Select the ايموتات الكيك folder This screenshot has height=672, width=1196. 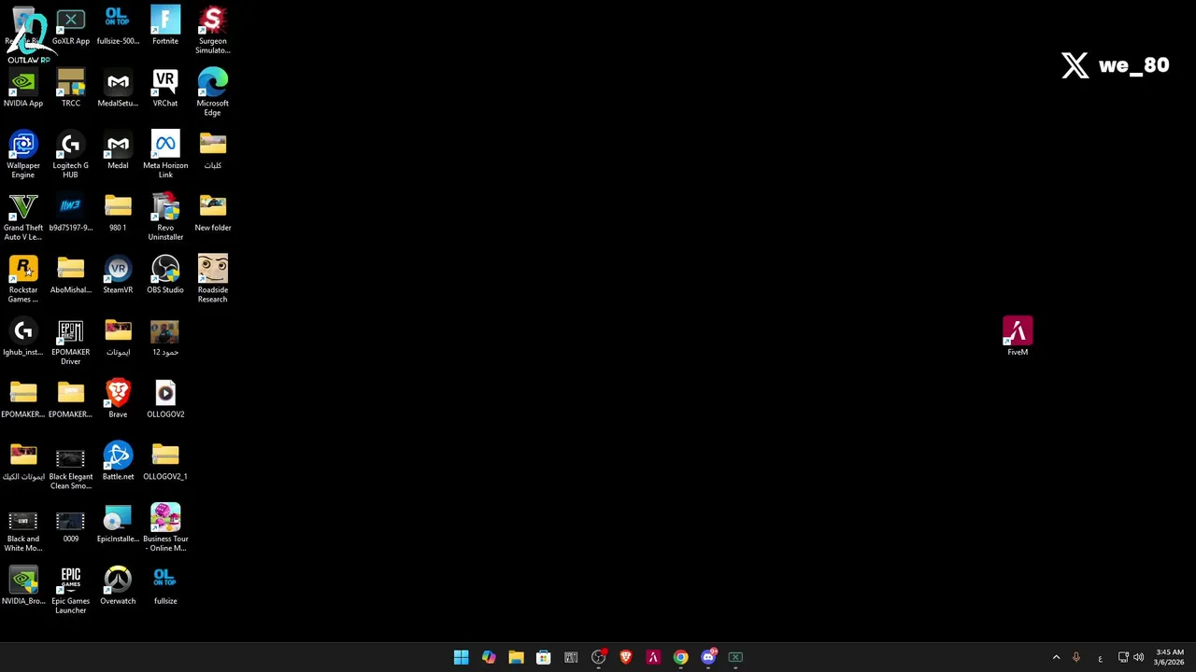pos(23,462)
